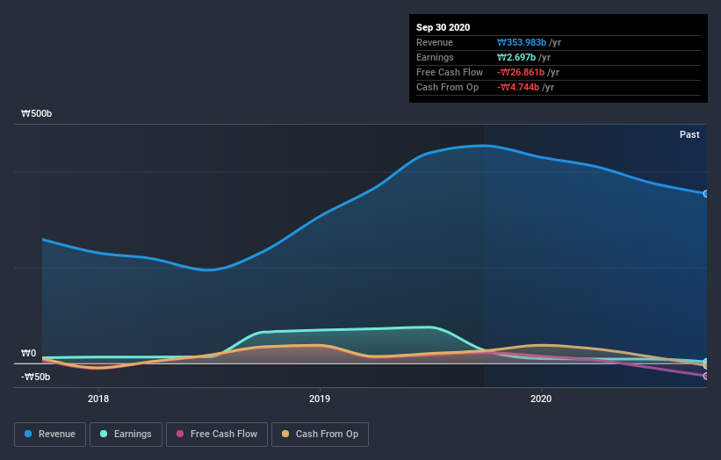Click the 2019 x-axis label

320,399
